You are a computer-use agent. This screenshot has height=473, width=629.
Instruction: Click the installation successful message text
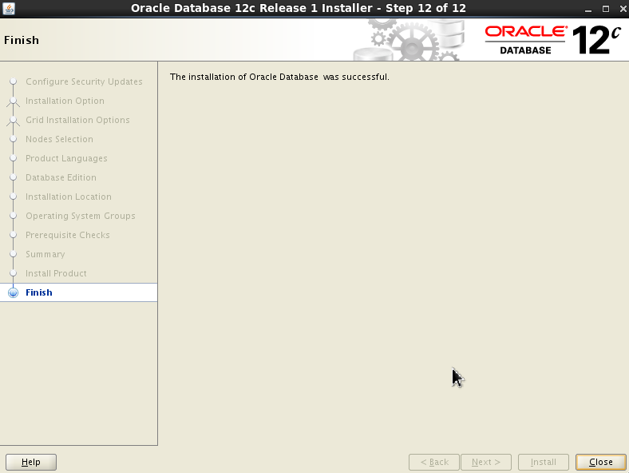click(279, 77)
